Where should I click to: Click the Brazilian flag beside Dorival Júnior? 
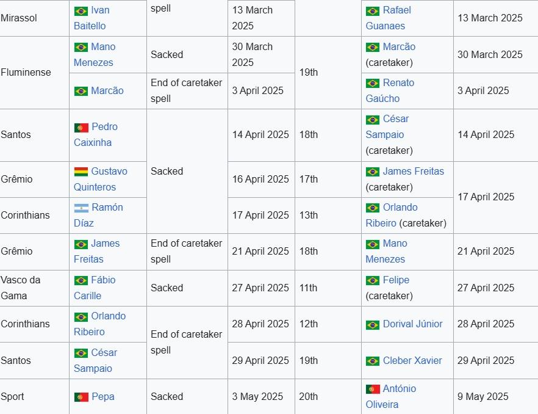coord(373,324)
